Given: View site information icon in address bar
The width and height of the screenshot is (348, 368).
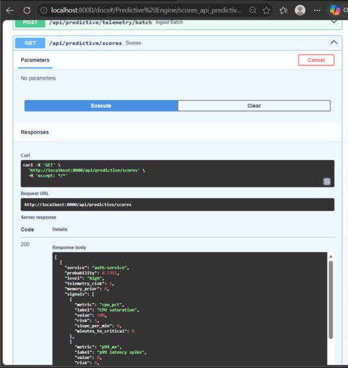Looking at the screenshot, I should click(x=44, y=10).
